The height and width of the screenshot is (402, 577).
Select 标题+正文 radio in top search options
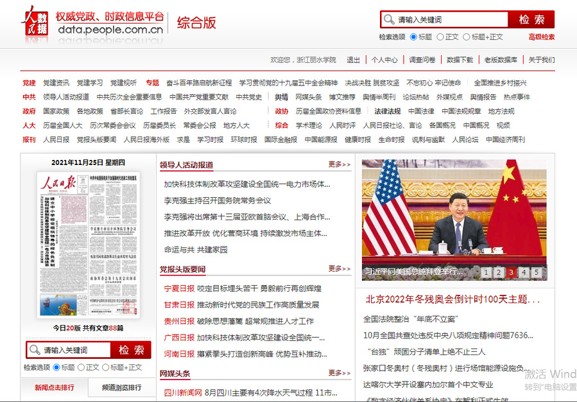pos(466,37)
